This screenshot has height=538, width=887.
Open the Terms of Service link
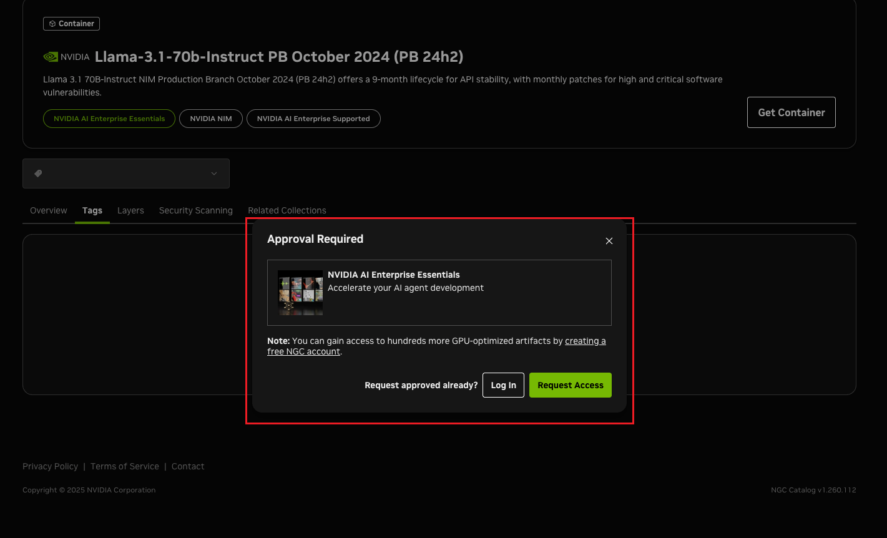point(125,466)
